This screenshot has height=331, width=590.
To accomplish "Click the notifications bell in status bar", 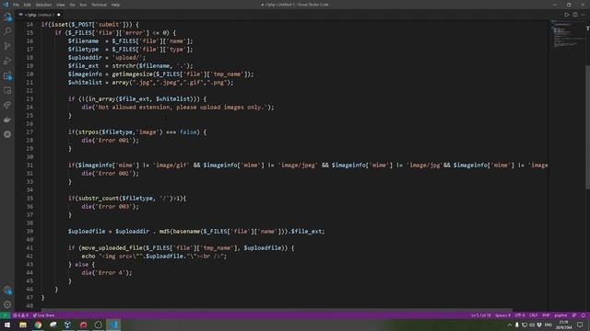I will tap(584, 315).
